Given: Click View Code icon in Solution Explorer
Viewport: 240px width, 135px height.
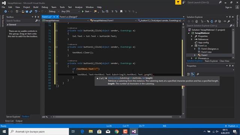Looking at the screenshot, I should click(225, 21).
